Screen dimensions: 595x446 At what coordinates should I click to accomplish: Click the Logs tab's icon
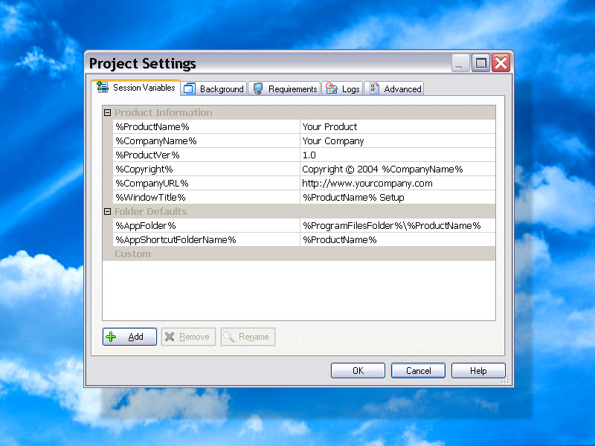(x=331, y=88)
